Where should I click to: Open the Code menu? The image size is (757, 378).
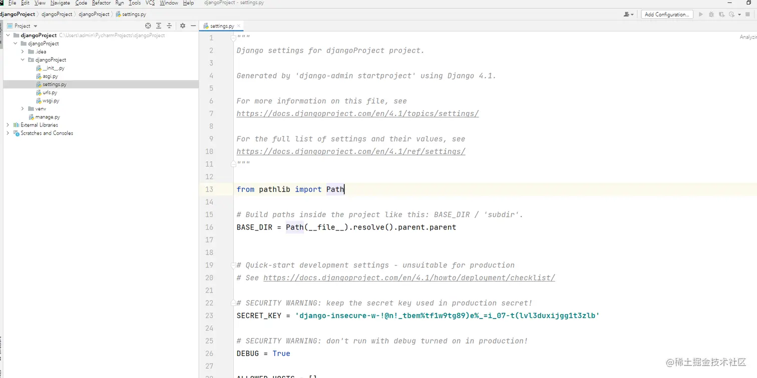click(x=81, y=3)
